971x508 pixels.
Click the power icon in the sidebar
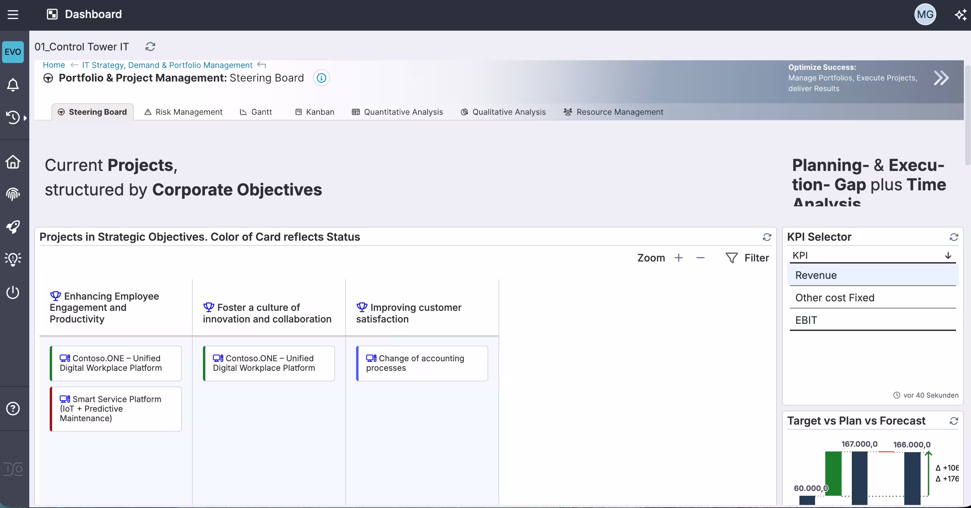(13, 292)
